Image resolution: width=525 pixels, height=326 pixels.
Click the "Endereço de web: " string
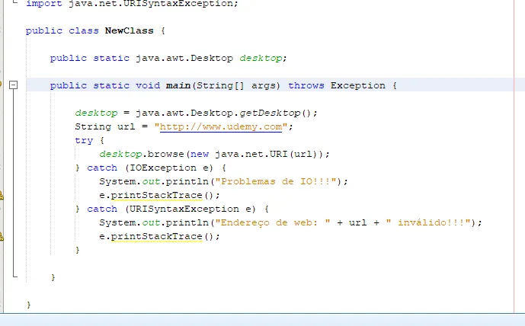tap(273, 223)
